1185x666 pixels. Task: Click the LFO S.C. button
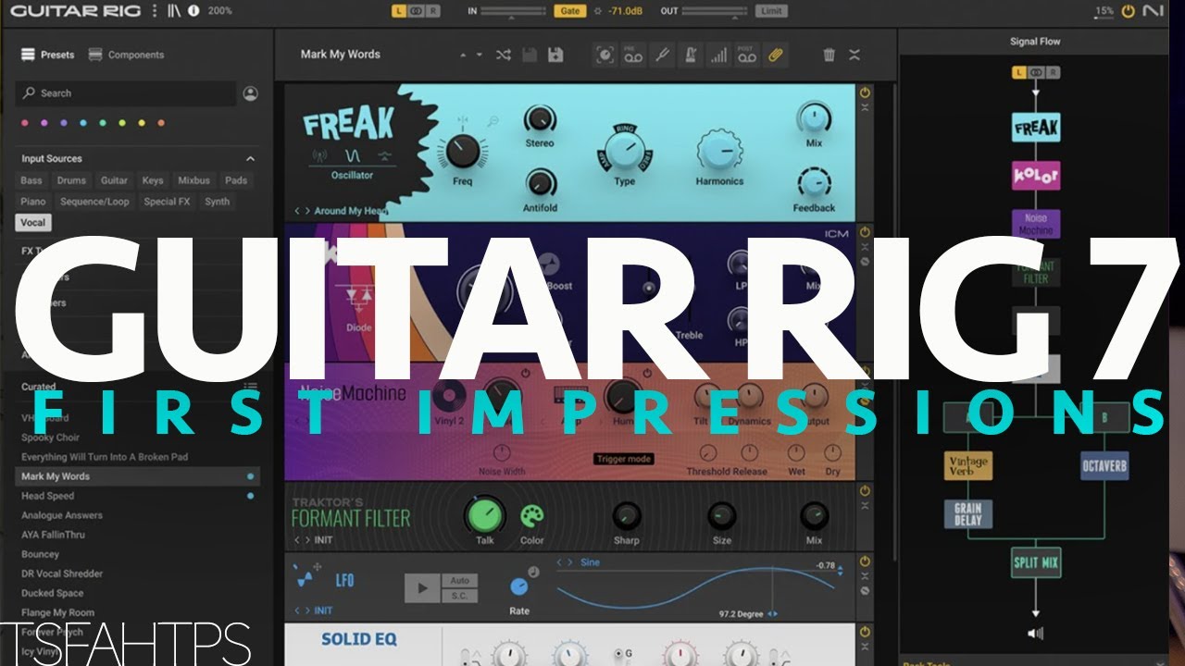[x=458, y=594]
